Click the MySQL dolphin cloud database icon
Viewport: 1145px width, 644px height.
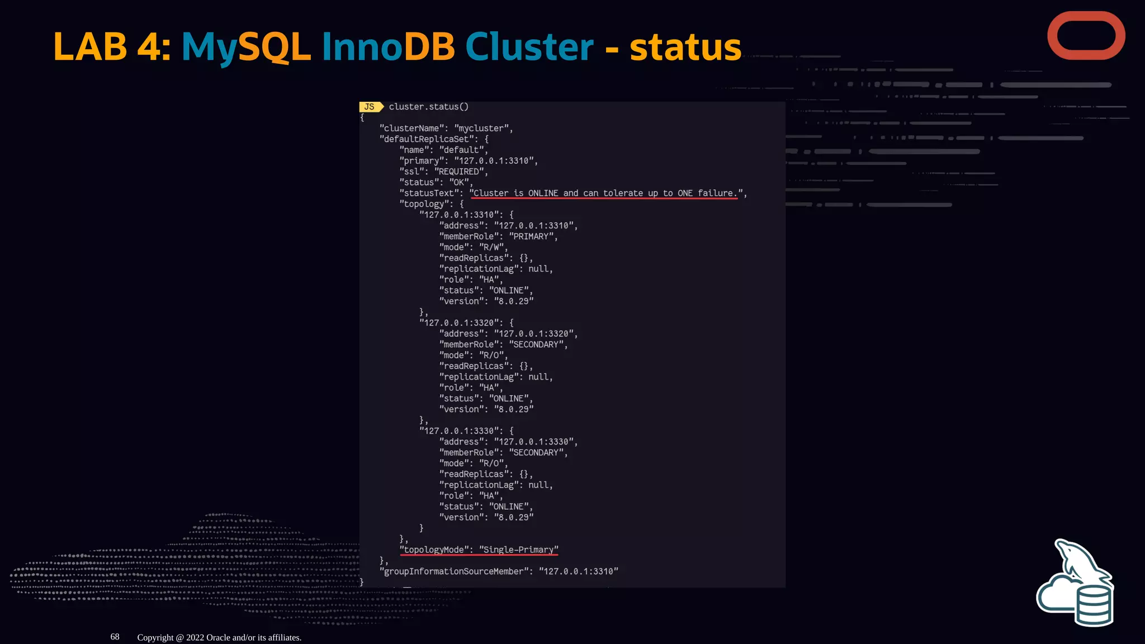click(1076, 583)
